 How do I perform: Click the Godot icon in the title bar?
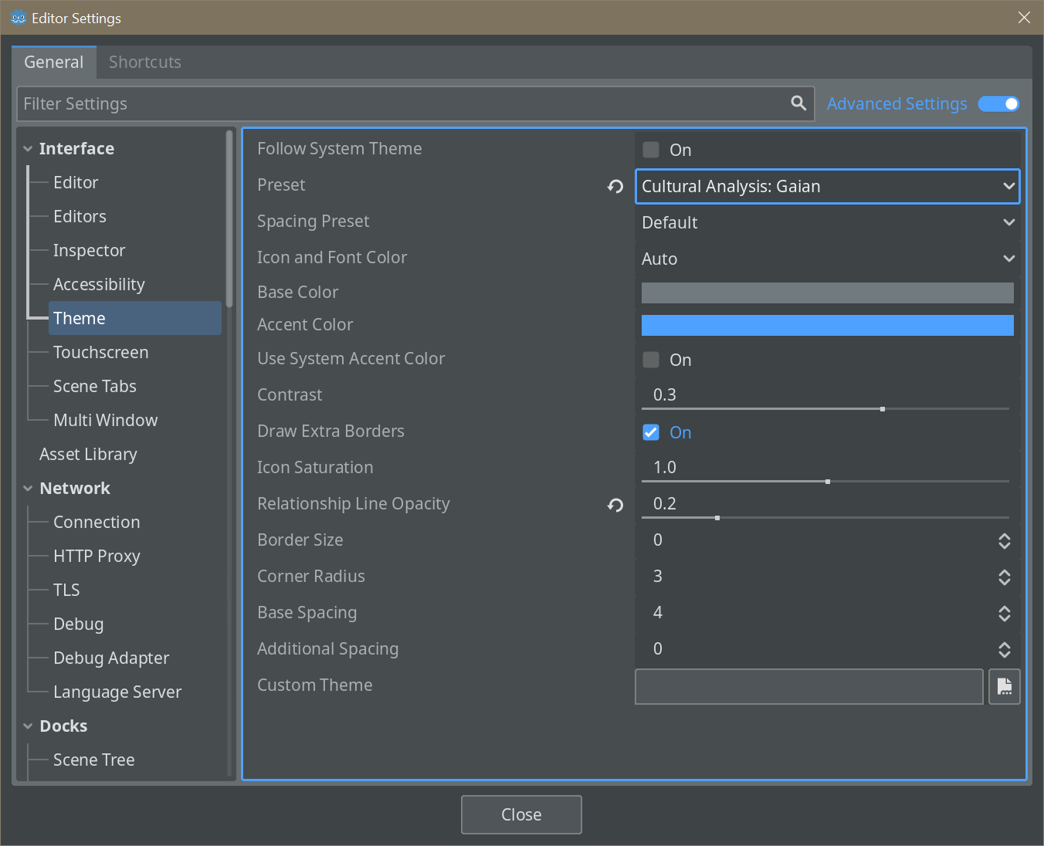(x=19, y=17)
